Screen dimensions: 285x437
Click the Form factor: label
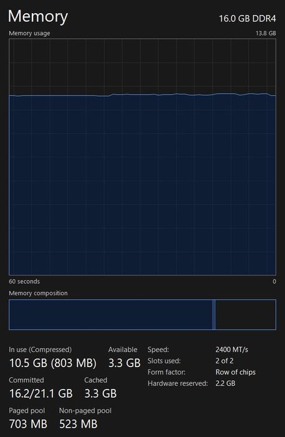tap(167, 372)
